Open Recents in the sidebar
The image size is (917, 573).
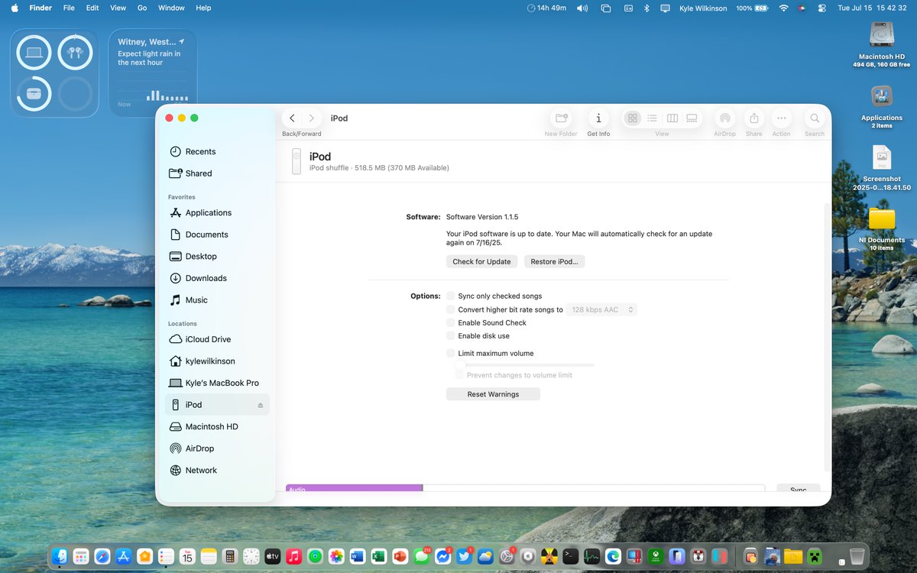[217, 151]
